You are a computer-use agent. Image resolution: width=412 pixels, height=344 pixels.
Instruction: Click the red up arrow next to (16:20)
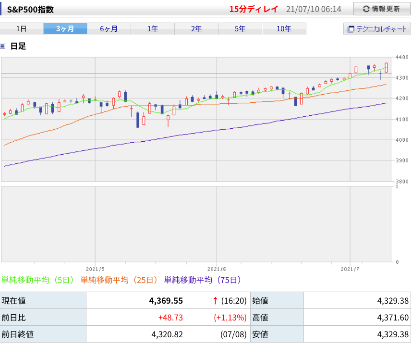tap(215, 301)
